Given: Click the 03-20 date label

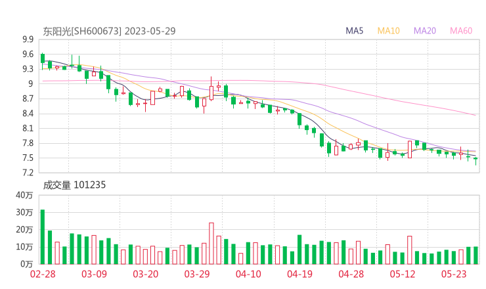Looking at the screenshot, I should [145, 274].
